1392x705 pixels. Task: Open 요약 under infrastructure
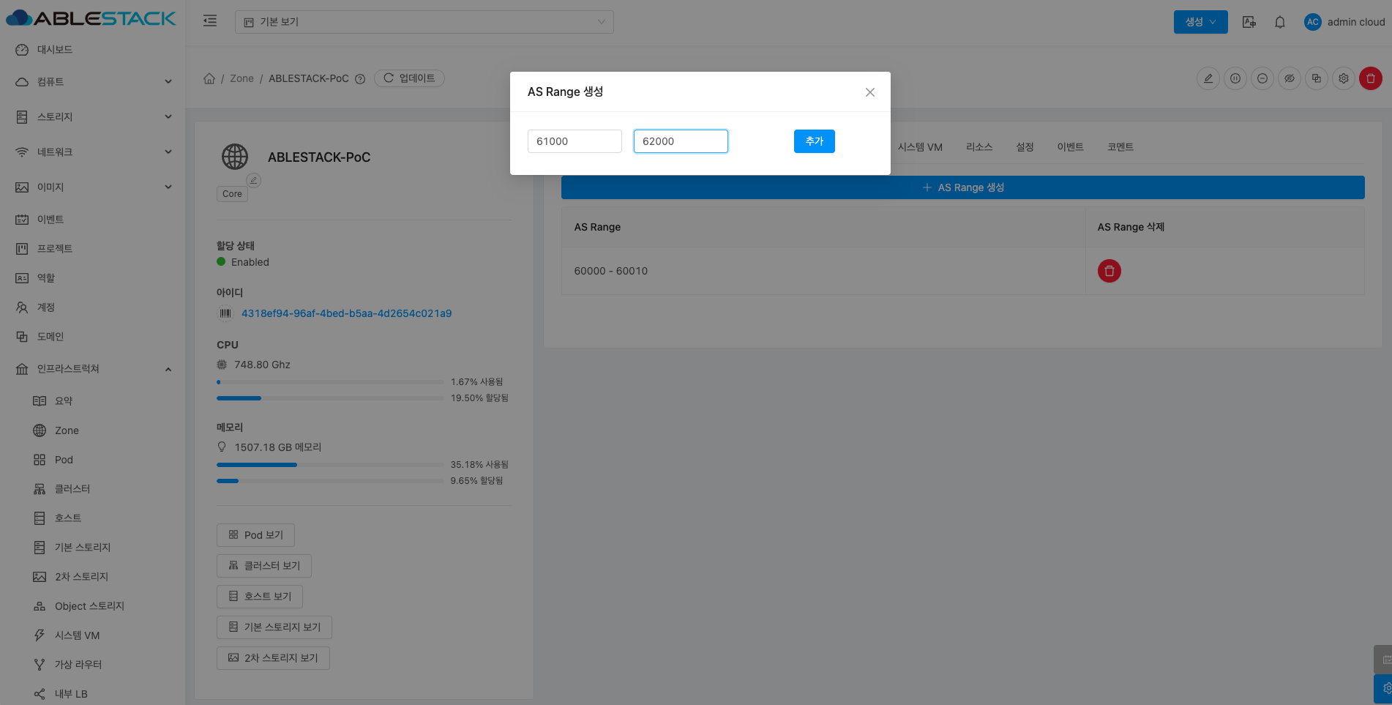[x=92, y=401]
